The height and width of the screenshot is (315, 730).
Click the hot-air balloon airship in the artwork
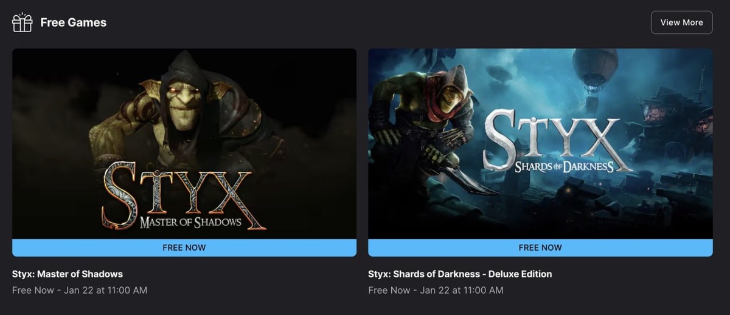click(x=594, y=68)
